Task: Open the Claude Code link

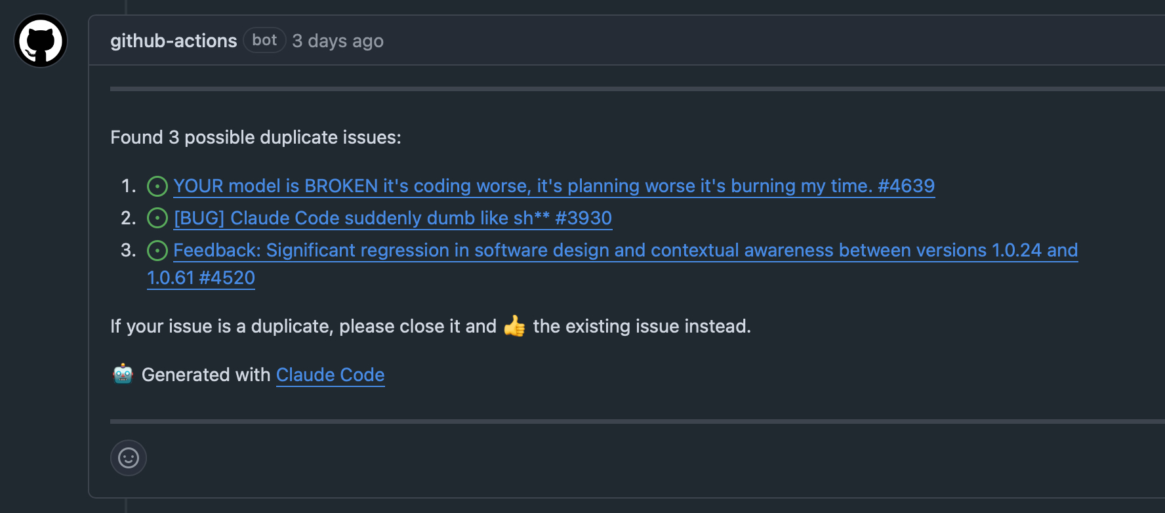Action: [330, 375]
